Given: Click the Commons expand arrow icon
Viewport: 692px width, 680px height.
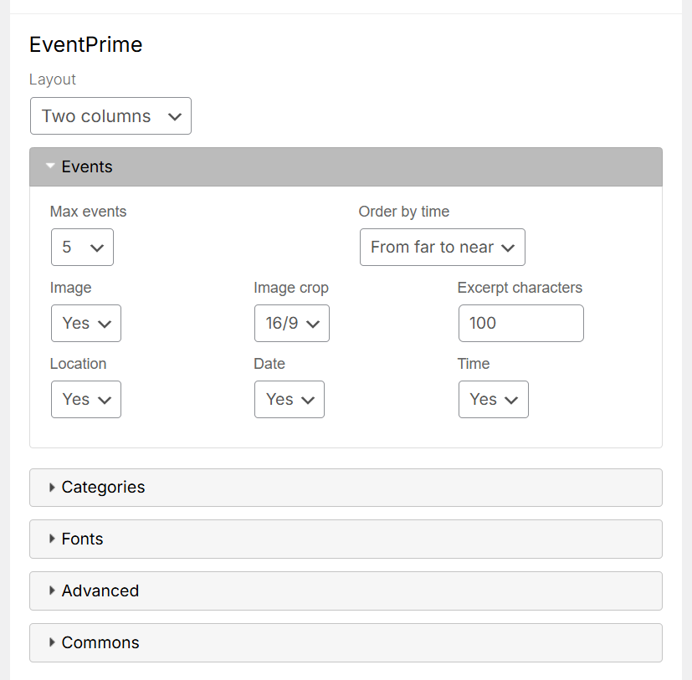Looking at the screenshot, I should tap(52, 642).
